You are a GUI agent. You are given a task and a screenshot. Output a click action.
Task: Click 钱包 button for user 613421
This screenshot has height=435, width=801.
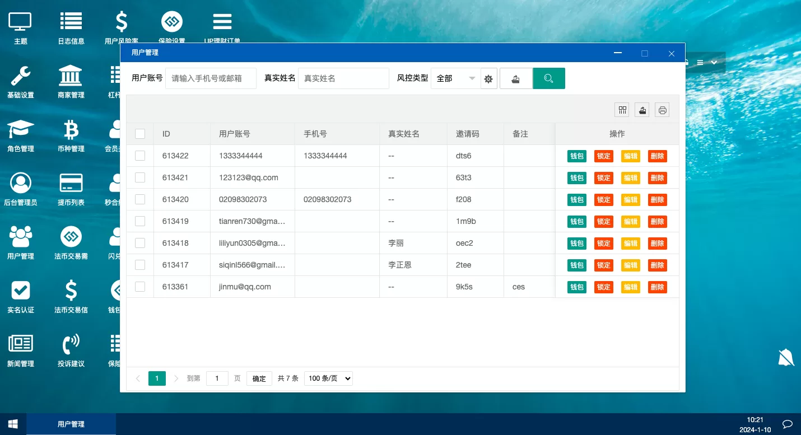point(576,178)
